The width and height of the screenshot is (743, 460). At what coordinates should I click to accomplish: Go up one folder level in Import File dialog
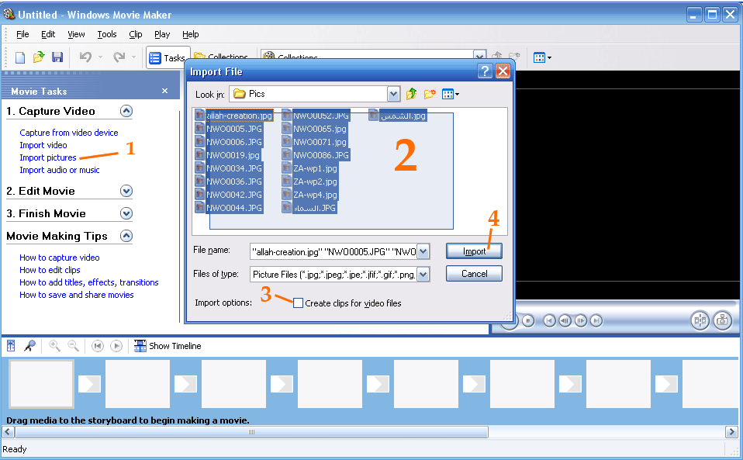[x=411, y=94]
